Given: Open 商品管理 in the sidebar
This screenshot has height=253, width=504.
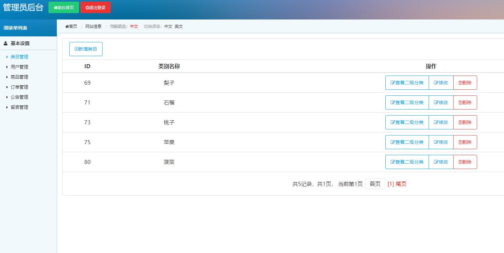Looking at the screenshot, I should (20, 77).
